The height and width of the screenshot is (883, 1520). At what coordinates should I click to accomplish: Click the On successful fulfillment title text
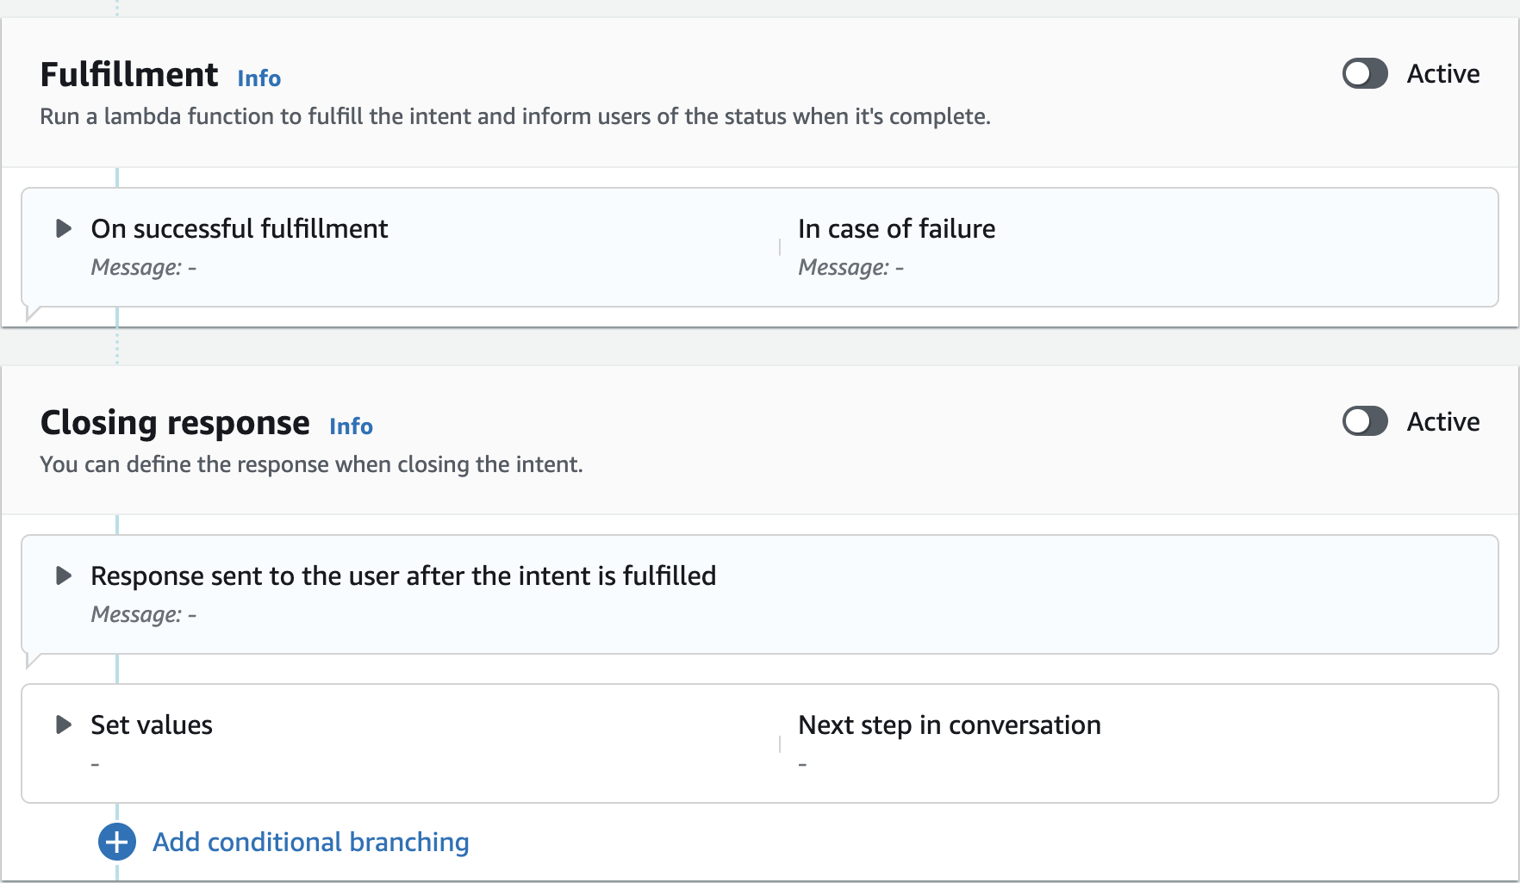[x=240, y=228]
